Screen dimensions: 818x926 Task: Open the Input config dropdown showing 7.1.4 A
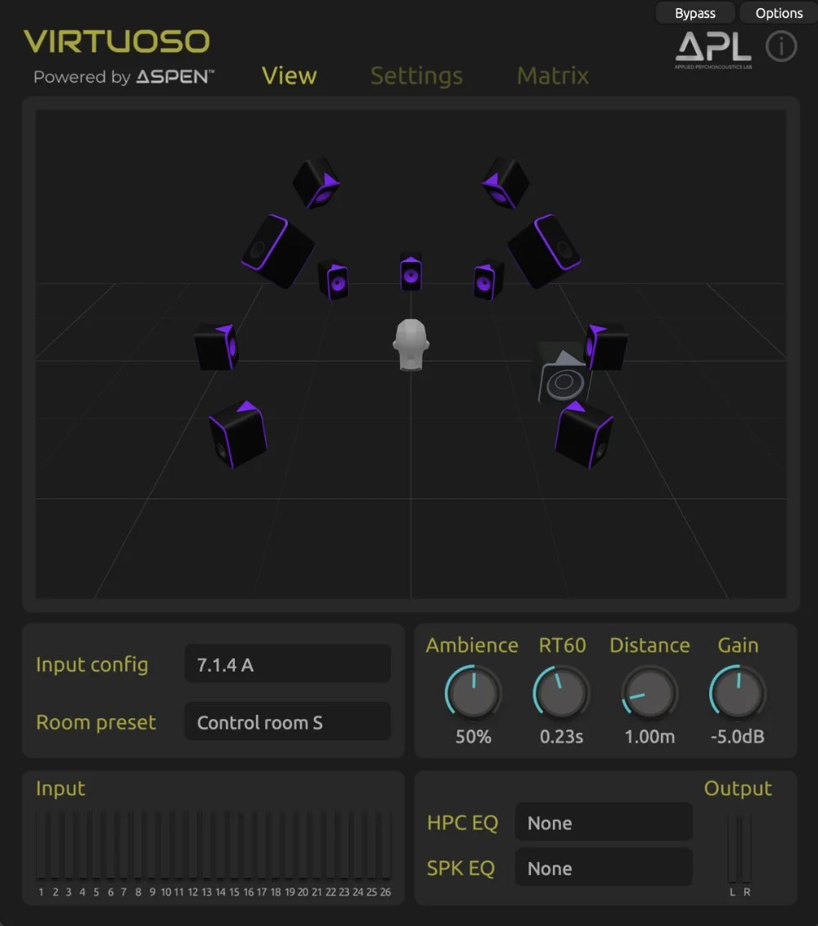coord(288,664)
